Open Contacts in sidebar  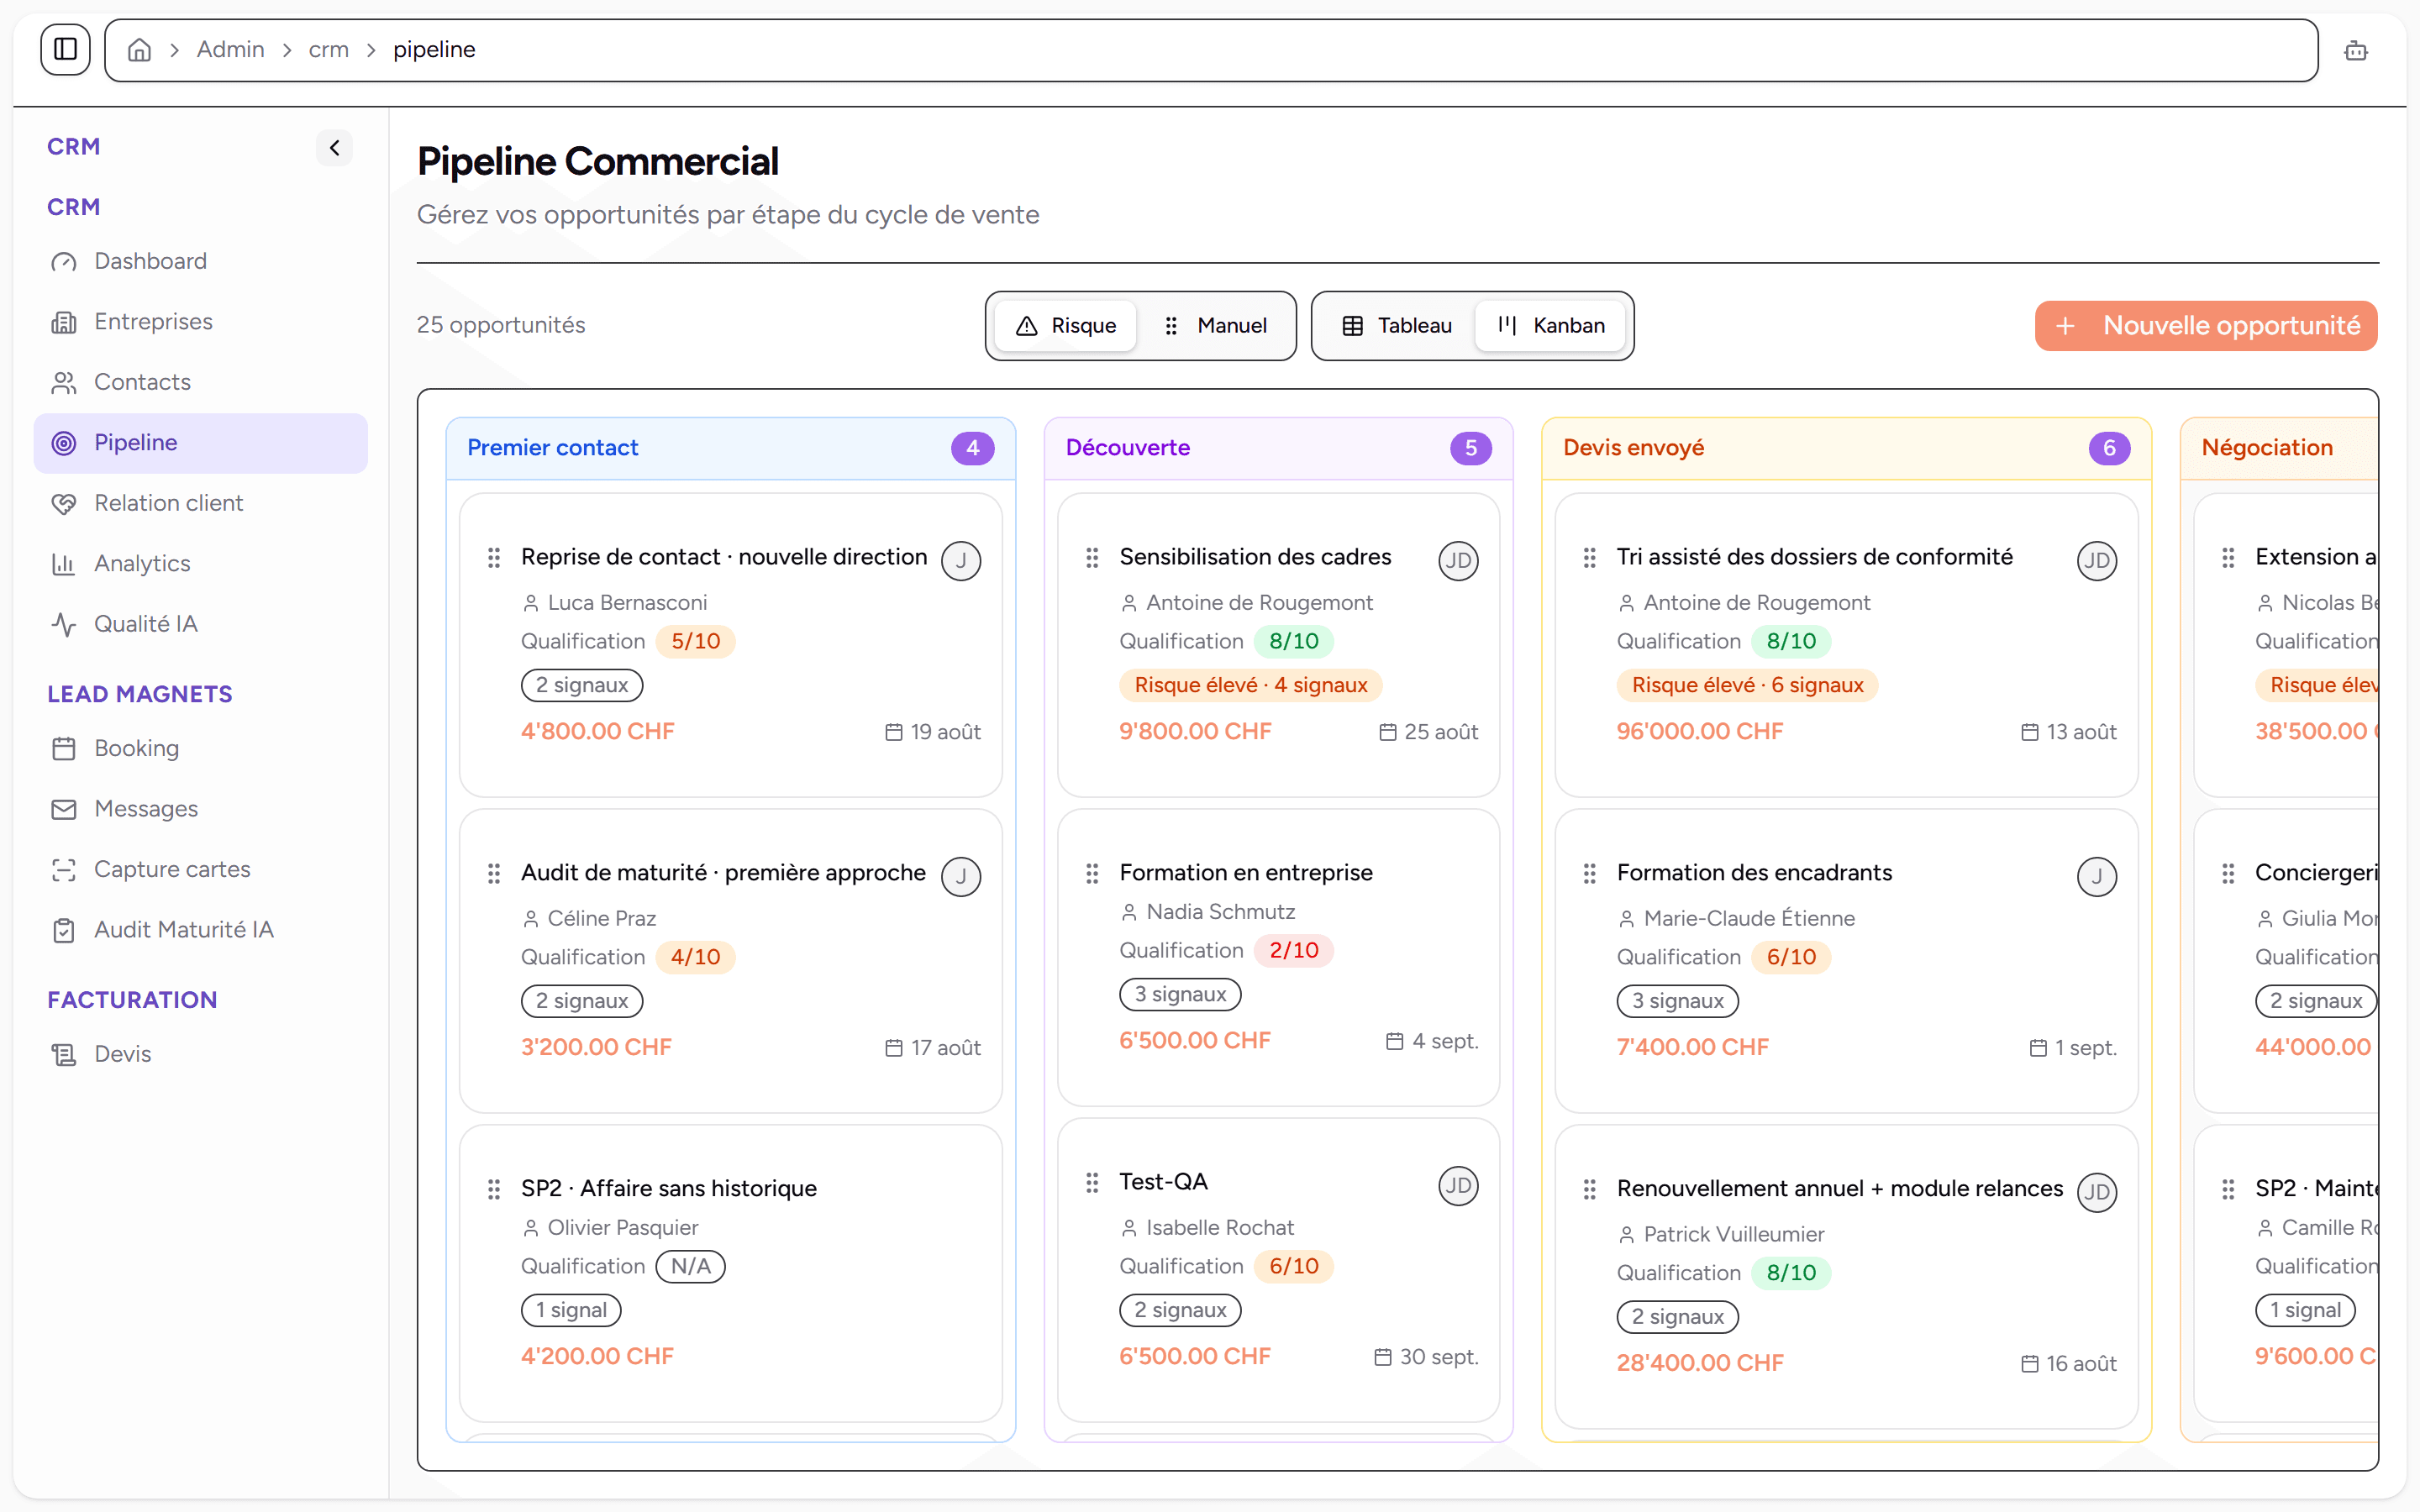click(x=200, y=382)
